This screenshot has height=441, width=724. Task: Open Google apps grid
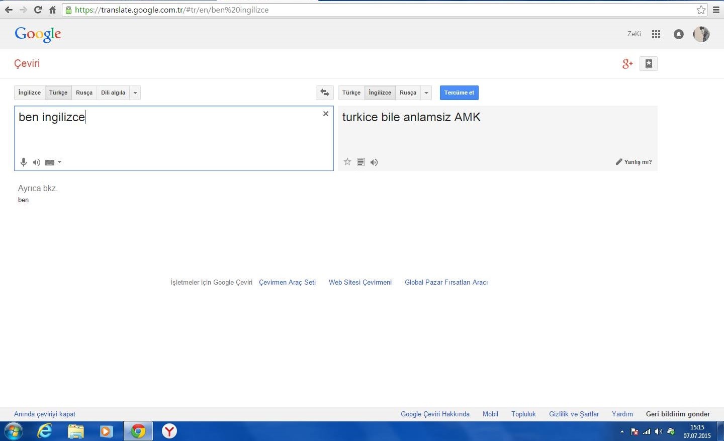[656, 34]
